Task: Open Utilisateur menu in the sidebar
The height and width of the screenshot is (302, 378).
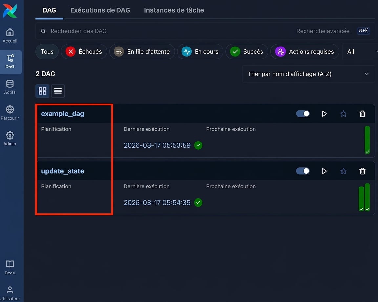Action: (x=10, y=293)
